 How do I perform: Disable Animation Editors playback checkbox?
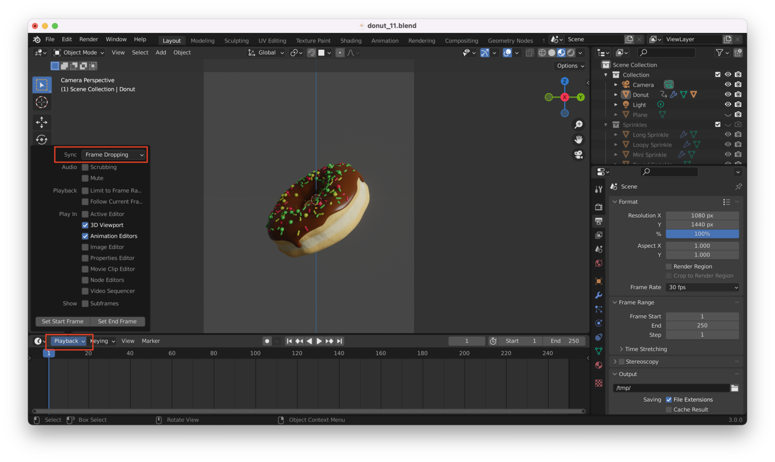coord(85,236)
